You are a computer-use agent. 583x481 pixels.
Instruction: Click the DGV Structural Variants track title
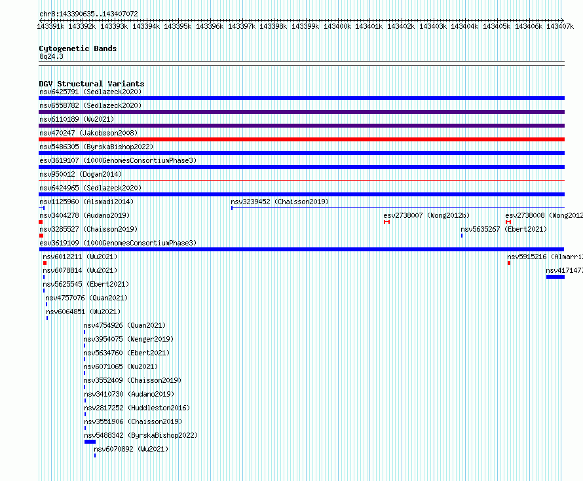[x=92, y=84]
